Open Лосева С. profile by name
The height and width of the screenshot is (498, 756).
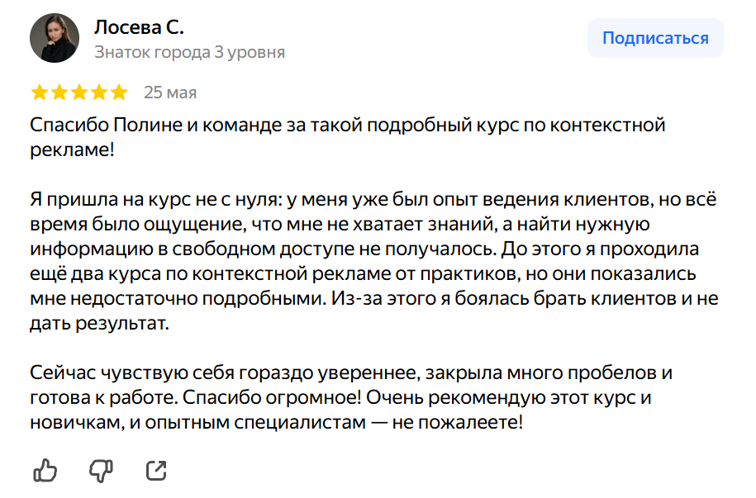pyautogui.click(x=139, y=27)
